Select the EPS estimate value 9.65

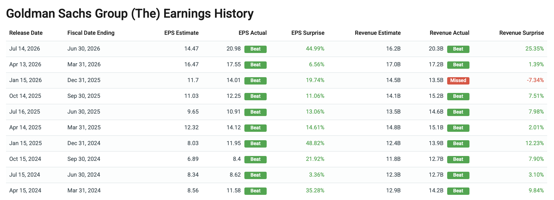point(193,112)
